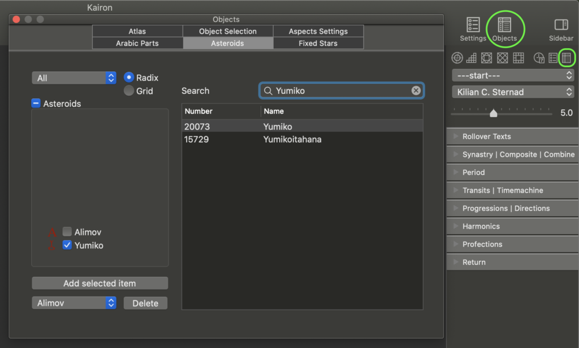Select the Radix radio button

click(128, 77)
